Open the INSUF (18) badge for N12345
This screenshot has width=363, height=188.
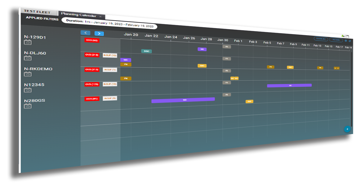pos(110,84)
